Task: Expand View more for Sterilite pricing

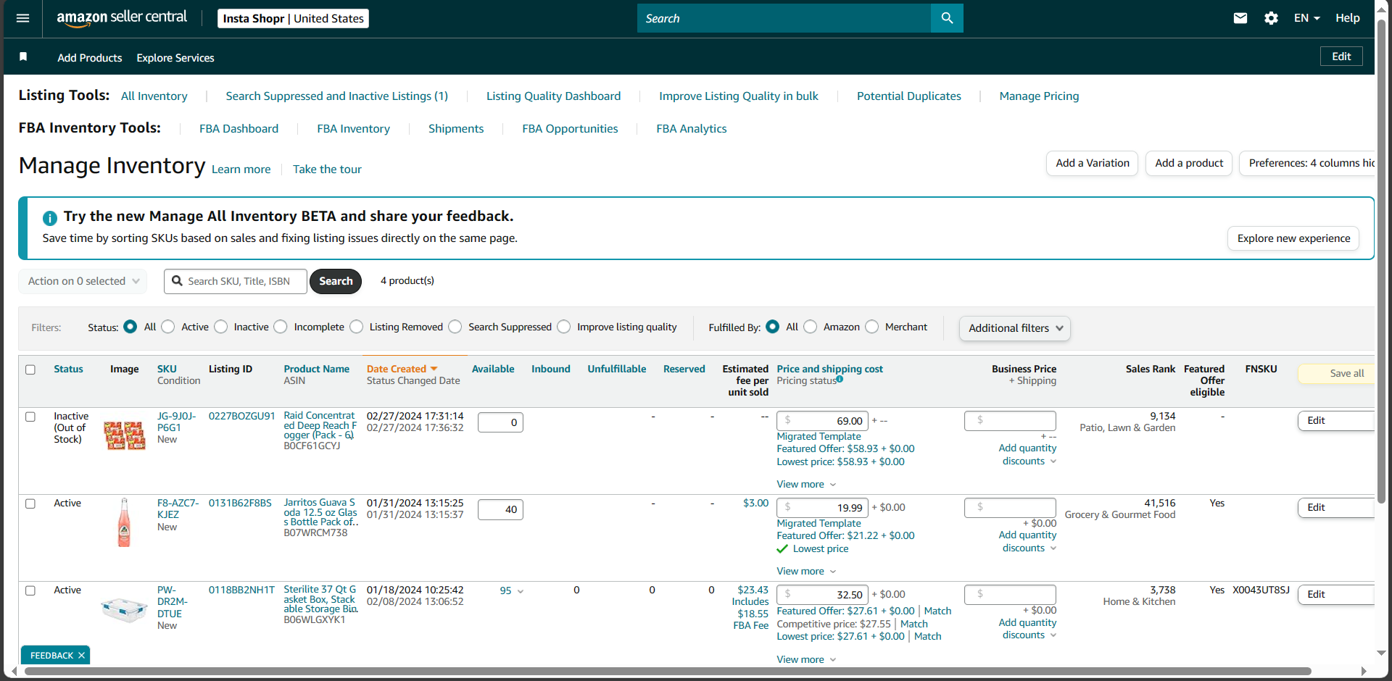Action: click(806, 659)
